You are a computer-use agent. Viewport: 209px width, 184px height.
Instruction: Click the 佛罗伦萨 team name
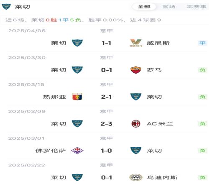click(51, 151)
